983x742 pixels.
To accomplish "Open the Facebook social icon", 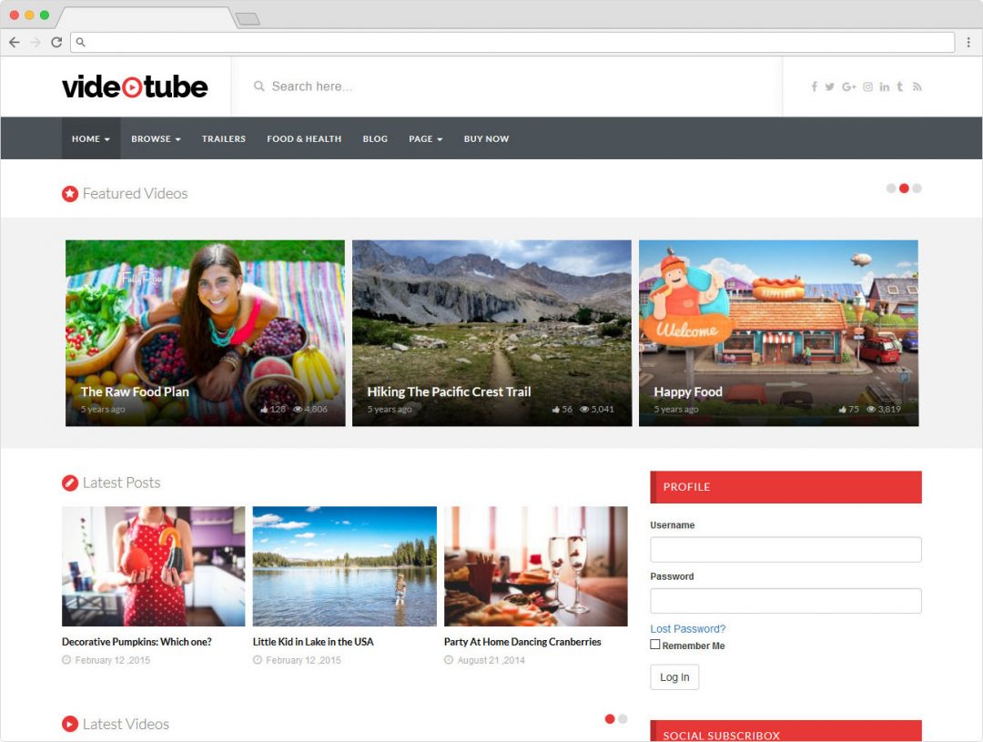I will (814, 86).
